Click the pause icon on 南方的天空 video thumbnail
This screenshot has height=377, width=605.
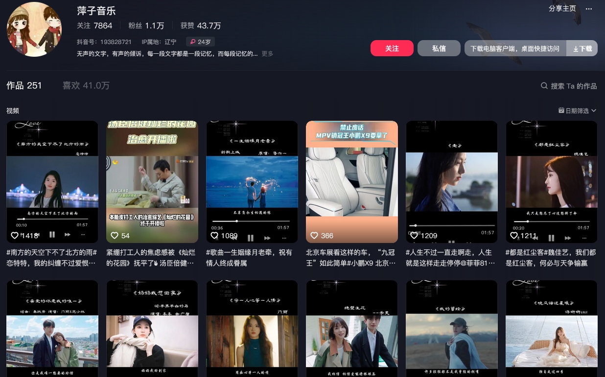click(52, 235)
